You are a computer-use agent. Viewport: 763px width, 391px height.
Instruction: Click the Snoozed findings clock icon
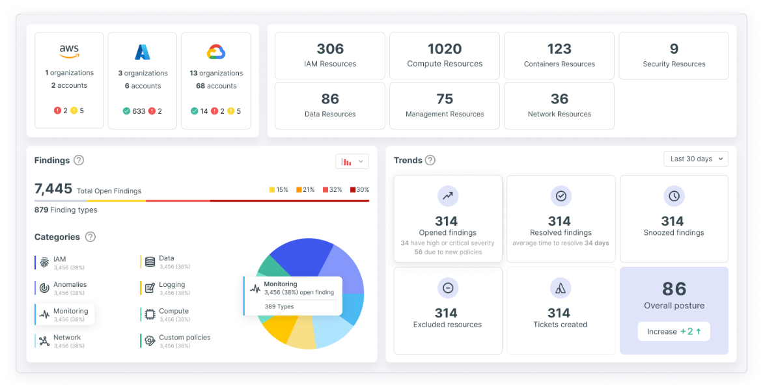point(673,195)
